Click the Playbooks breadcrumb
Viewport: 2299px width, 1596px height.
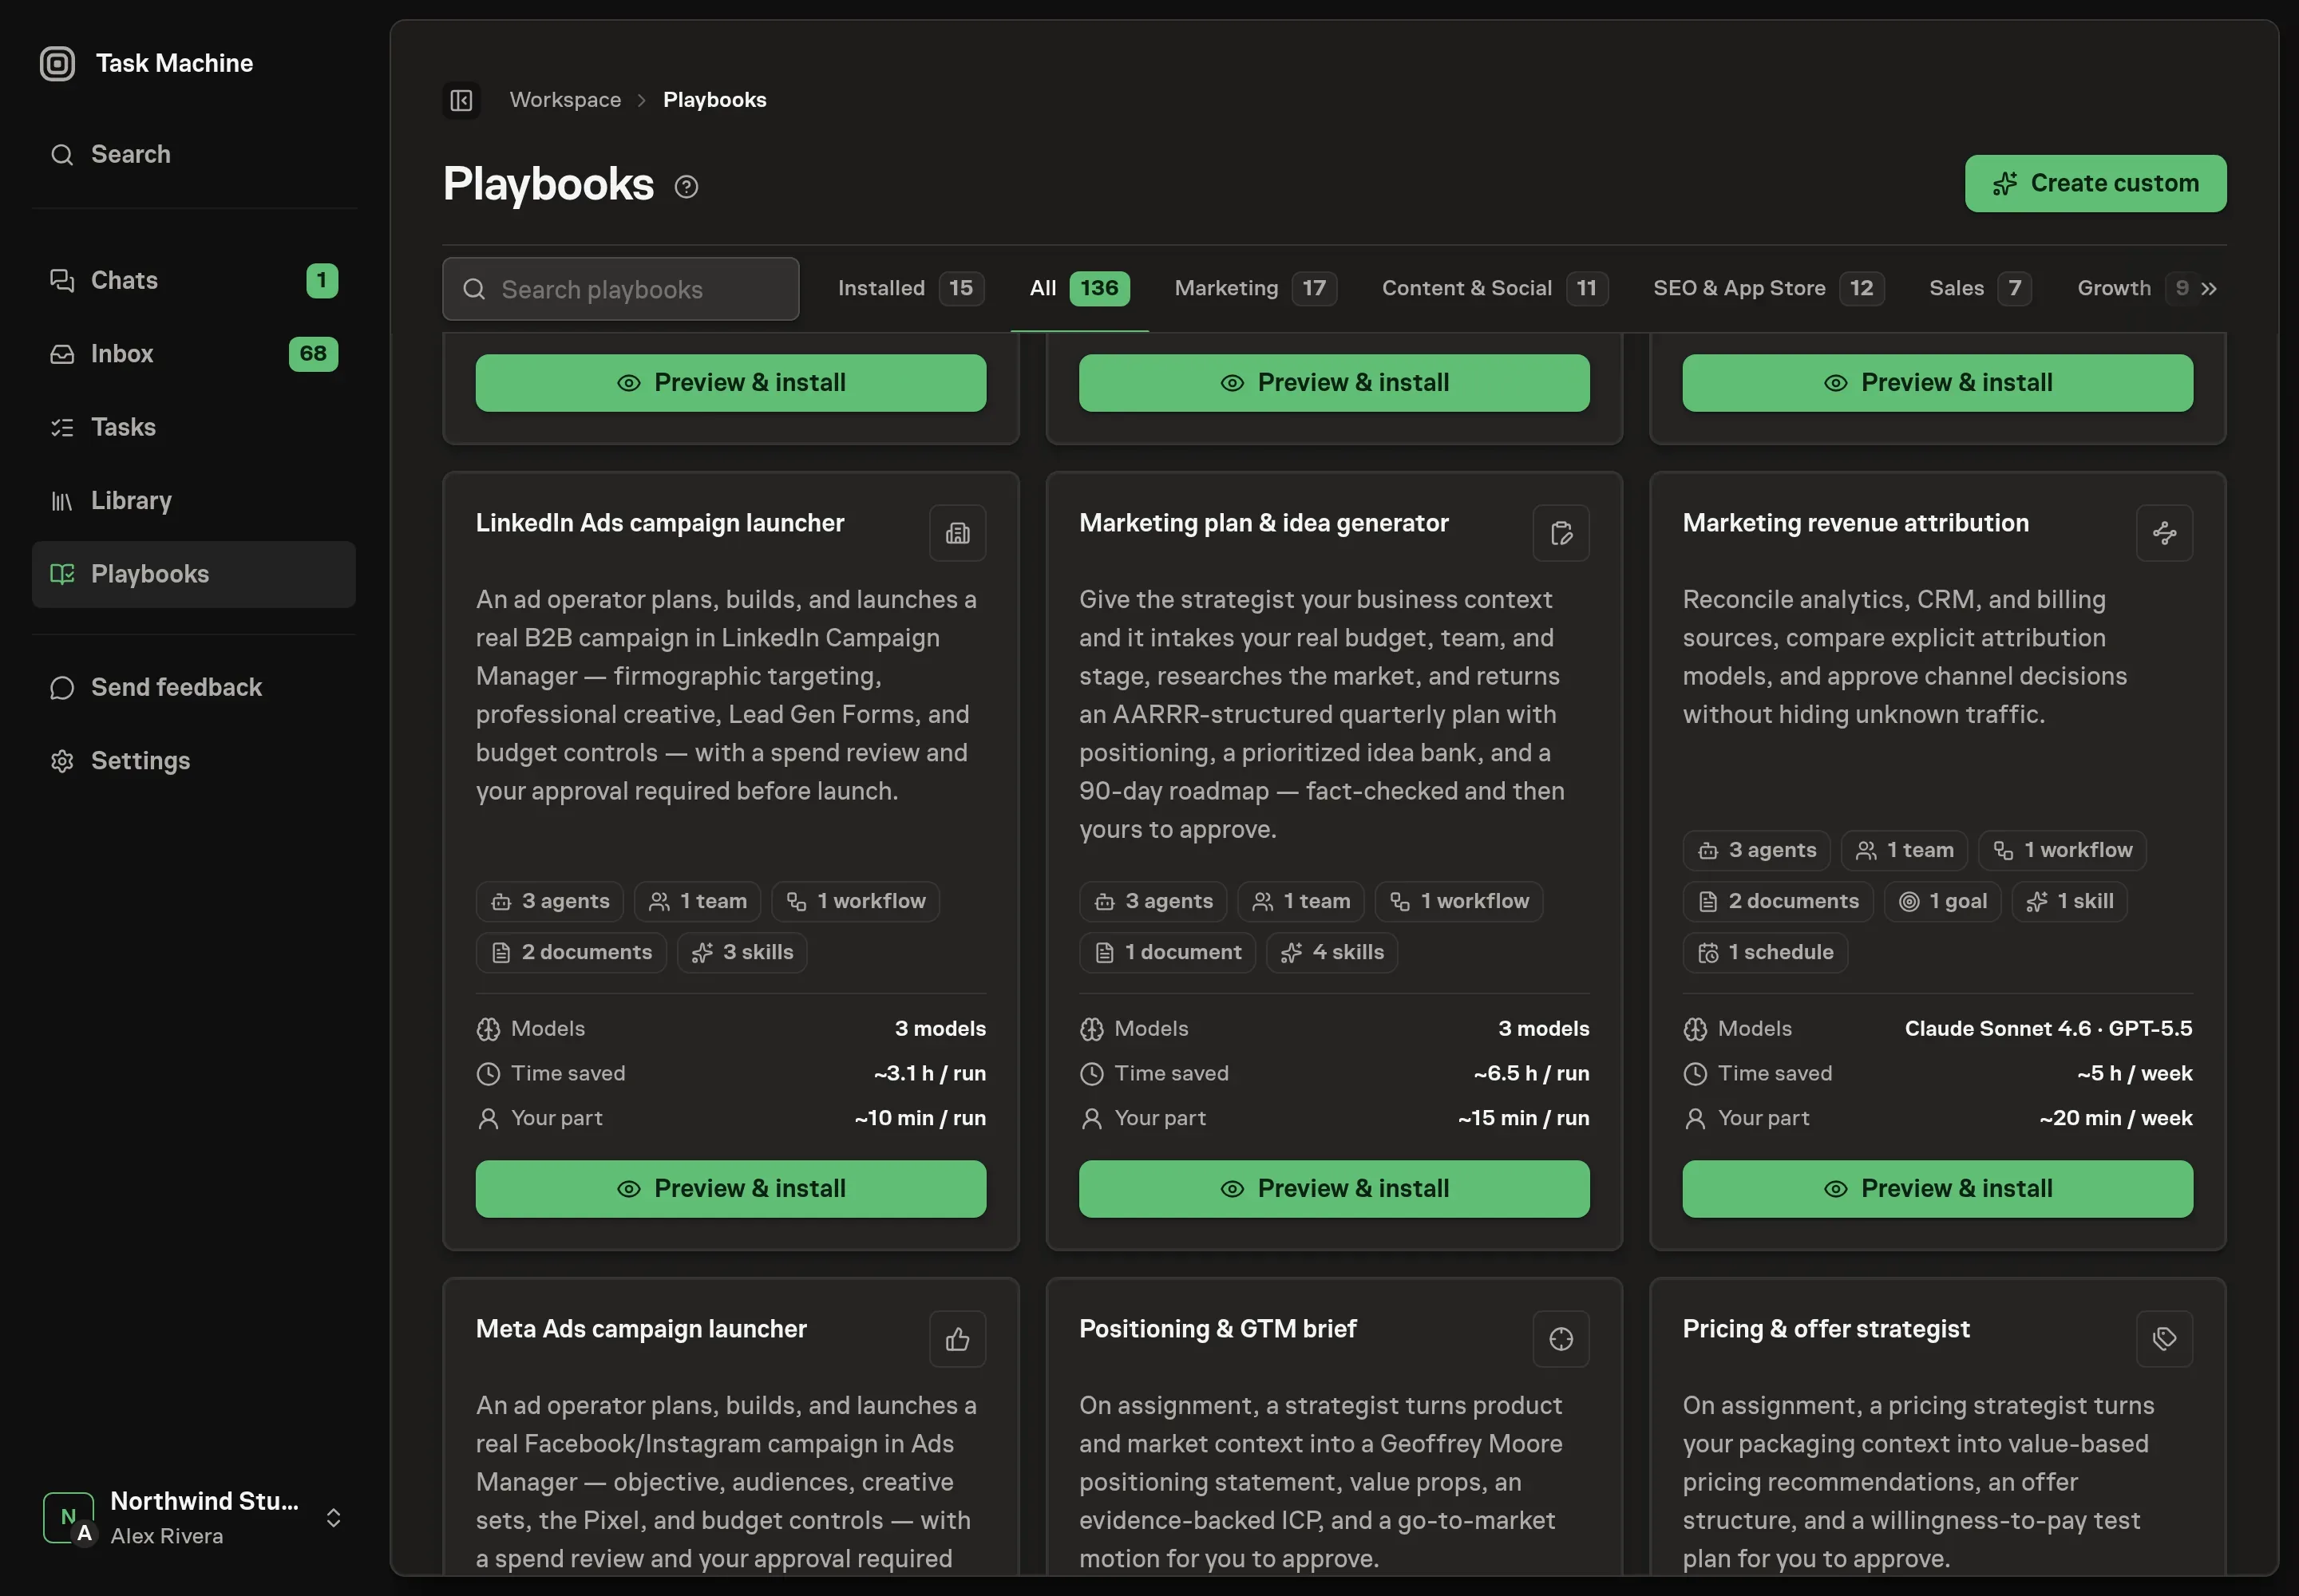pyautogui.click(x=714, y=100)
